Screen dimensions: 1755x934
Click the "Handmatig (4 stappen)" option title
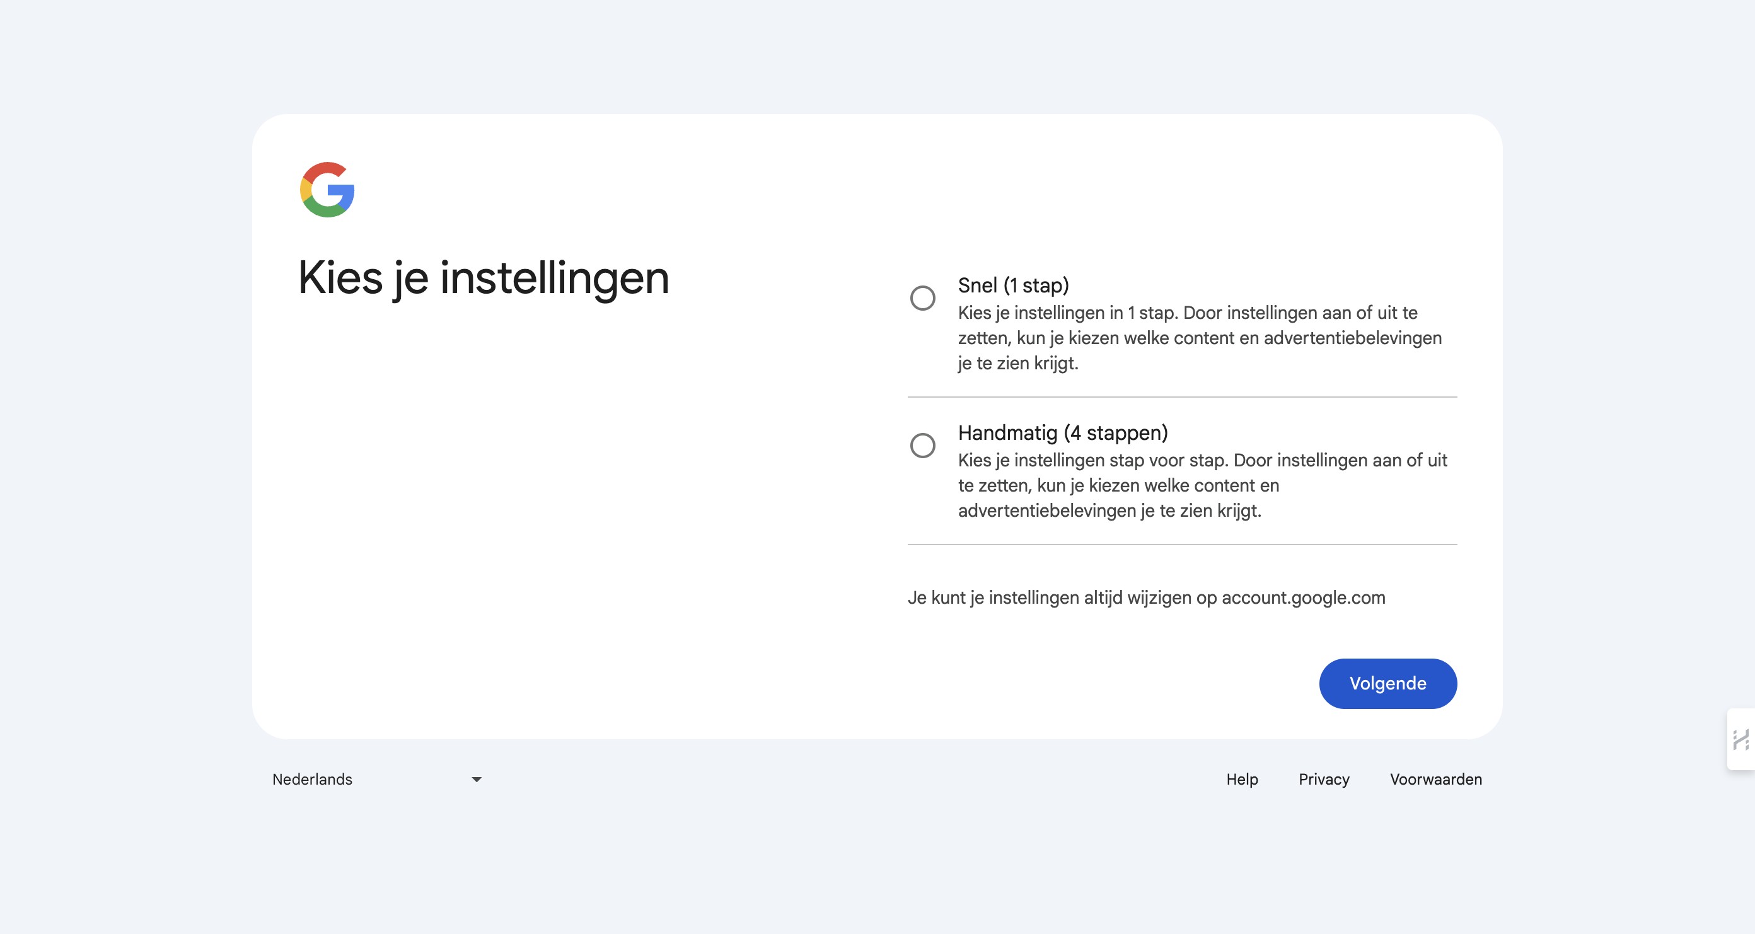1062,432
